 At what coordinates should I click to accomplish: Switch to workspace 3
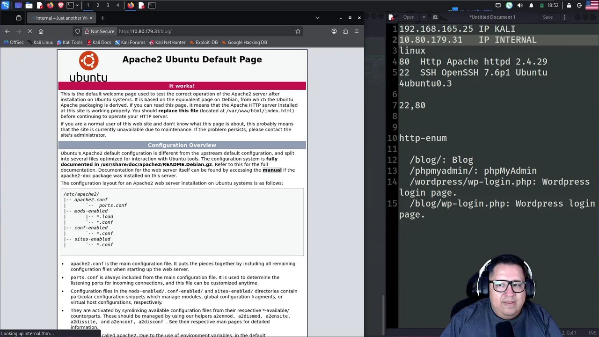click(108, 5)
